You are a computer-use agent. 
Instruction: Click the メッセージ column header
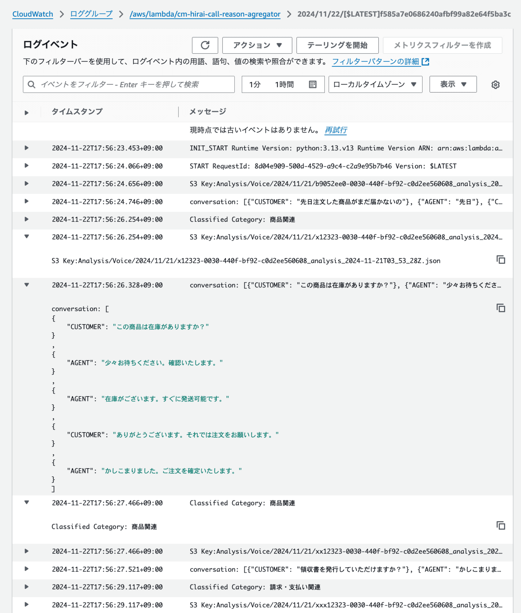pyautogui.click(x=208, y=112)
